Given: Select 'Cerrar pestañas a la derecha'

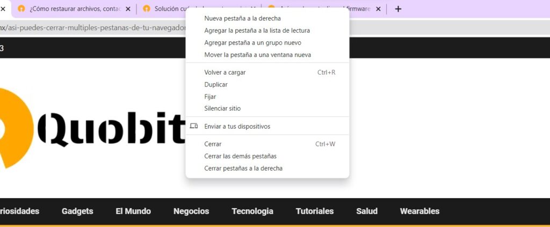Looking at the screenshot, I should pyautogui.click(x=267, y=168).
